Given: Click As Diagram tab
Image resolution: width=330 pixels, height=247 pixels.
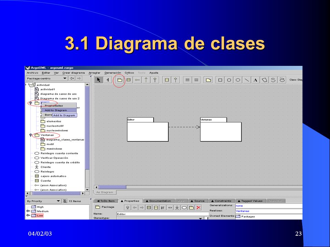Looking at the screenshot, I should click(x=104, y=192).
